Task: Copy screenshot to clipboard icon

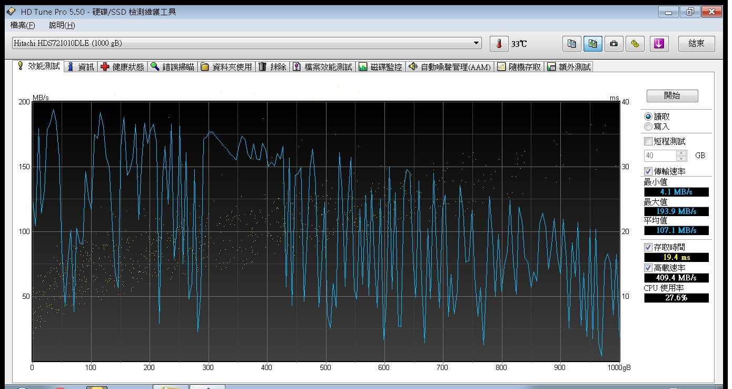Action: click(593, 44)
